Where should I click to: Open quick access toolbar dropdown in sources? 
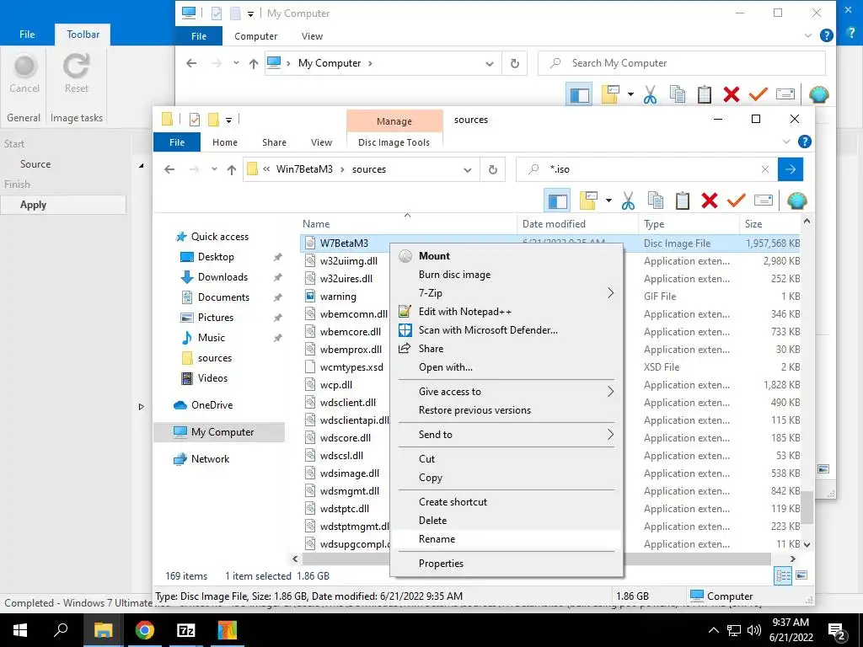(229, 120)
